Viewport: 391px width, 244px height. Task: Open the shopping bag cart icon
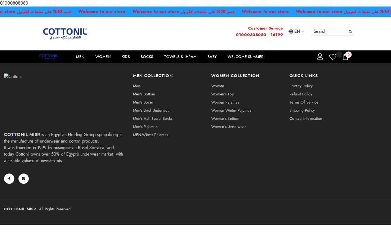345,57
